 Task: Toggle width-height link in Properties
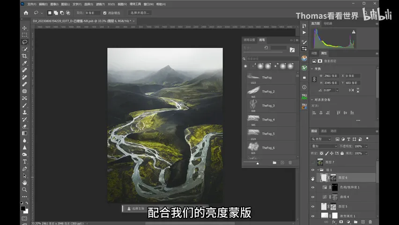click(314, 79)
